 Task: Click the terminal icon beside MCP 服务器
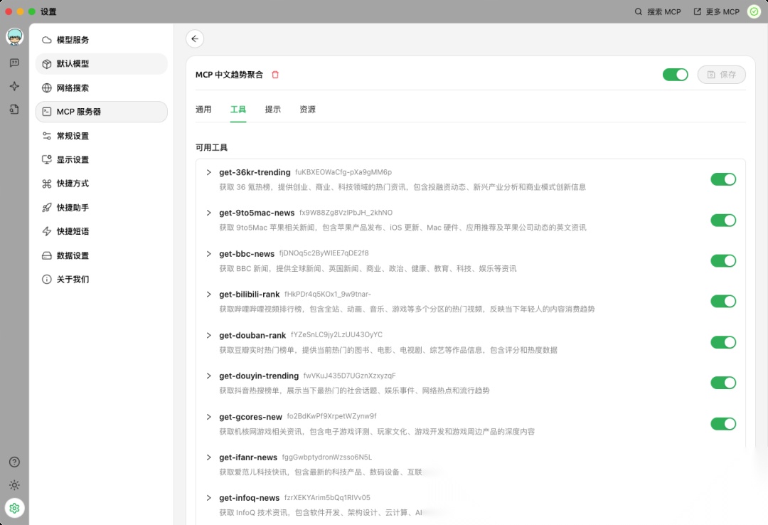(x=46, y=112)
